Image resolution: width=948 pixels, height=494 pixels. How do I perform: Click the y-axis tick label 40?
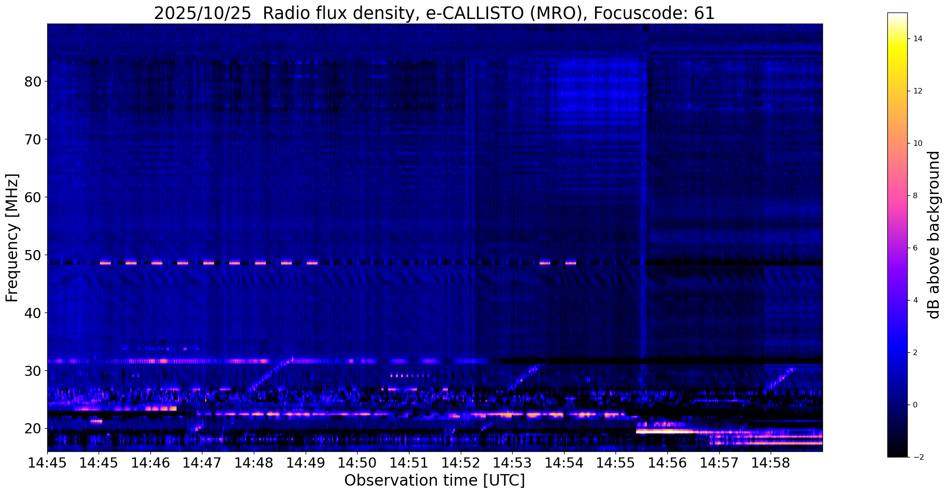click(33, 313)
